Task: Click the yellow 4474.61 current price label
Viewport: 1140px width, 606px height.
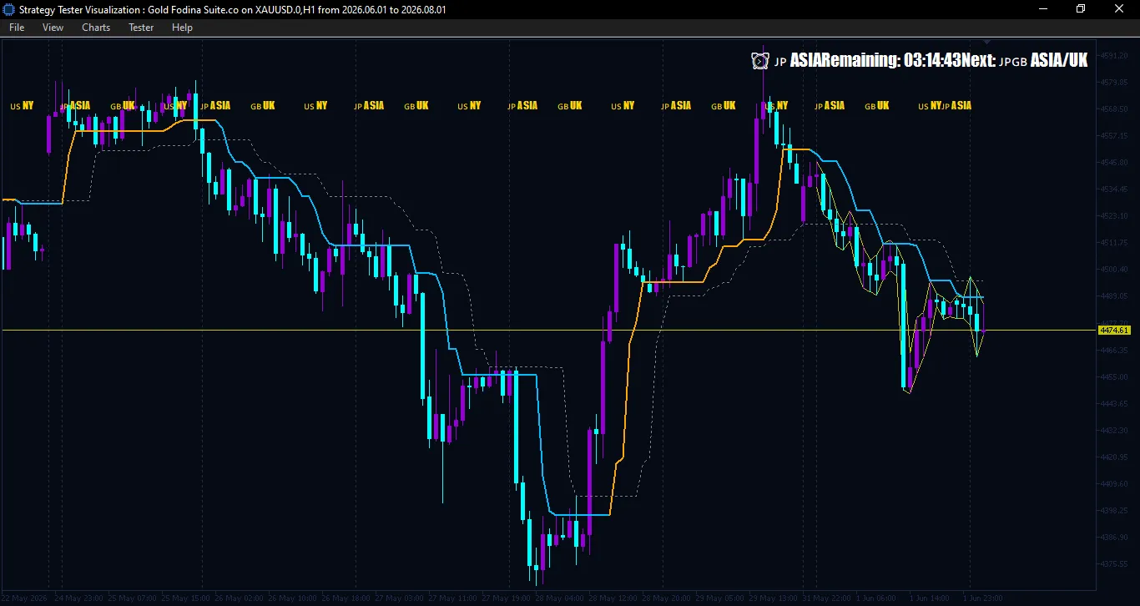Action: (x=1114, y=331)
